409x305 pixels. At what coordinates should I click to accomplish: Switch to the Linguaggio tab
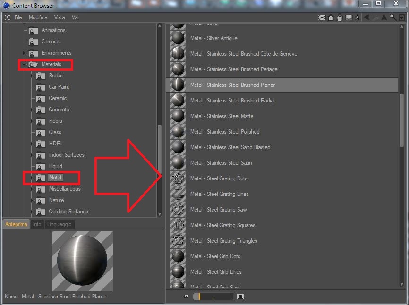click(x=59, y=224)
